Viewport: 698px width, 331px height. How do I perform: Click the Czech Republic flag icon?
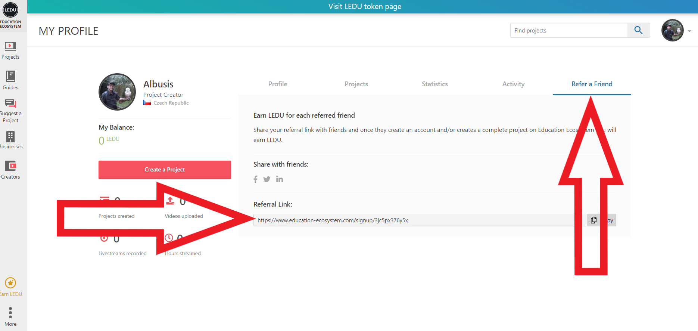147,103
